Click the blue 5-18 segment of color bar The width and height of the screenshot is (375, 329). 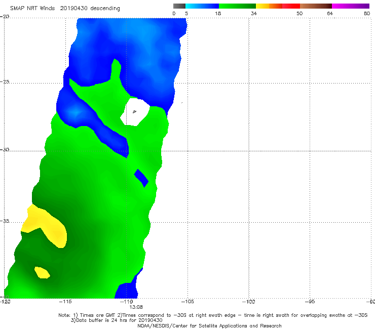pos(202,6)
